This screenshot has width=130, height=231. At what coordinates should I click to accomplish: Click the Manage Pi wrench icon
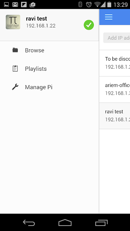tap(15, 87)
